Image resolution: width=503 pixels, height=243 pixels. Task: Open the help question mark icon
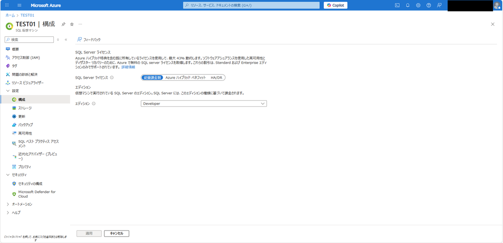(428, 5)
